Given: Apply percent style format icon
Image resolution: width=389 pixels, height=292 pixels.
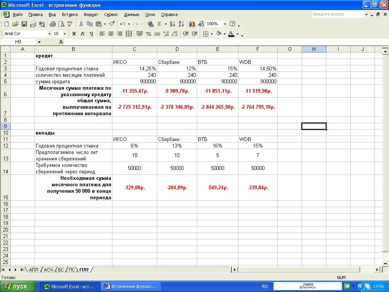Looking at the screenshot, I should (x=149, y=34).
